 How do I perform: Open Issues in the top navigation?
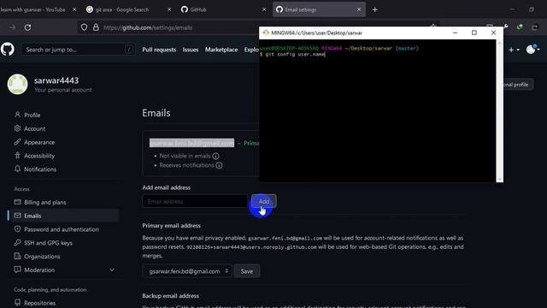(191, 50)
